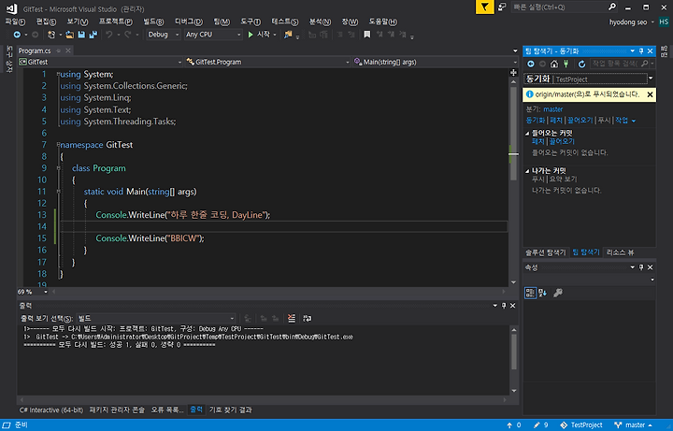Dismiss the origin/master pushed notification
673x431 pixels.
click(x=650, y=94)
